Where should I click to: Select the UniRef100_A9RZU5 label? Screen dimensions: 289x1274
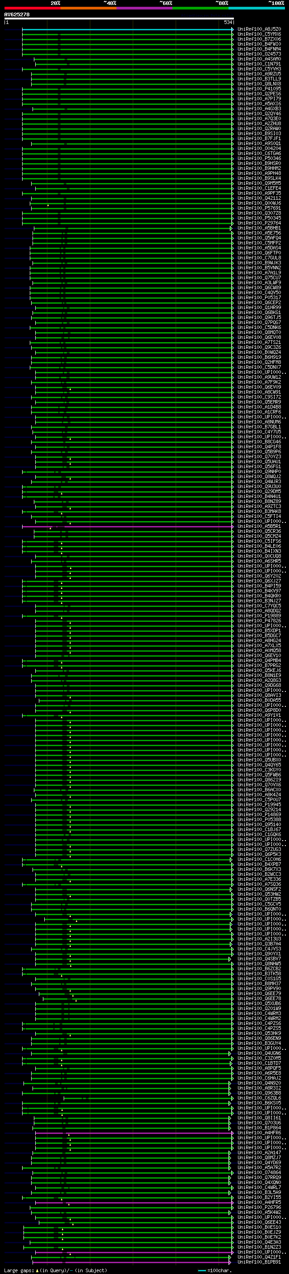click(259, 74)
